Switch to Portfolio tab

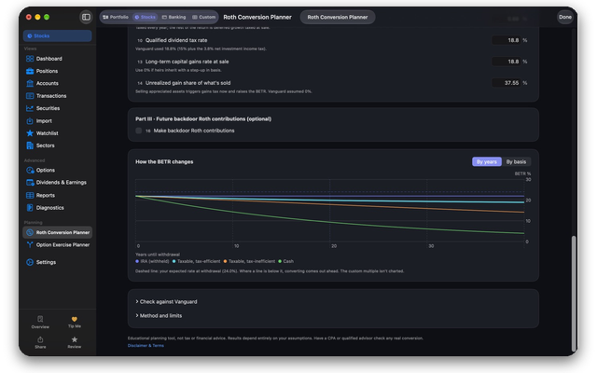pyautogui.click(x=116, y=17)
